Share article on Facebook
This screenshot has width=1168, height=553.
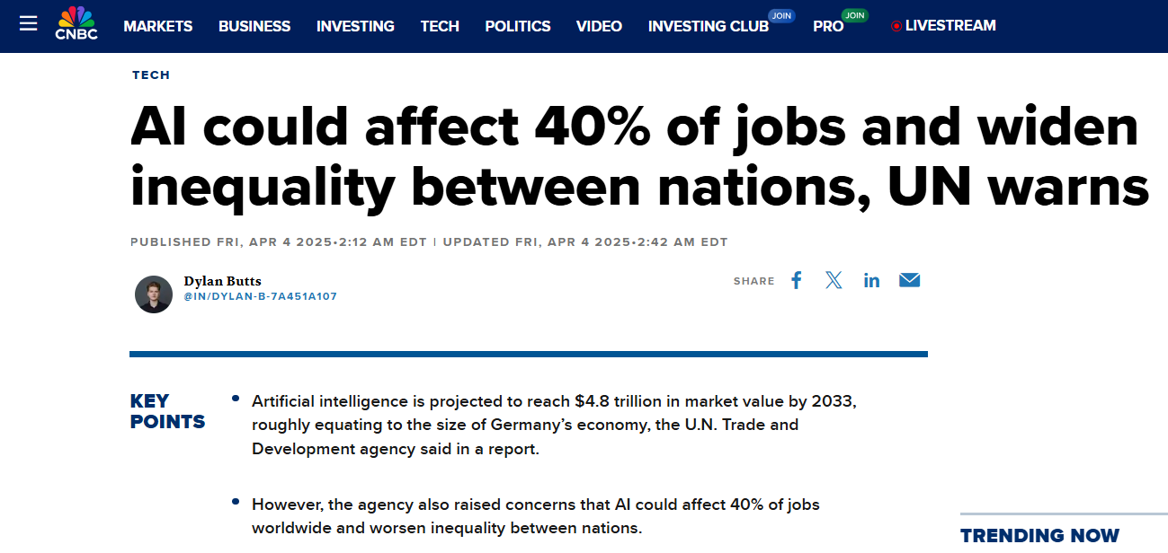point(796,280)
